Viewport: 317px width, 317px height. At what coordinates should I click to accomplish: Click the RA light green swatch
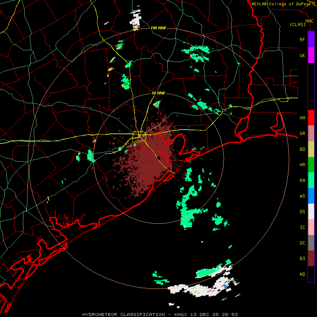311,180
